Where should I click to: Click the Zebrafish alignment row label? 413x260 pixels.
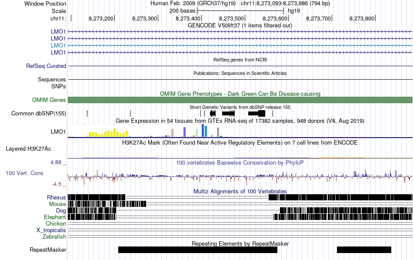(54, 237)
